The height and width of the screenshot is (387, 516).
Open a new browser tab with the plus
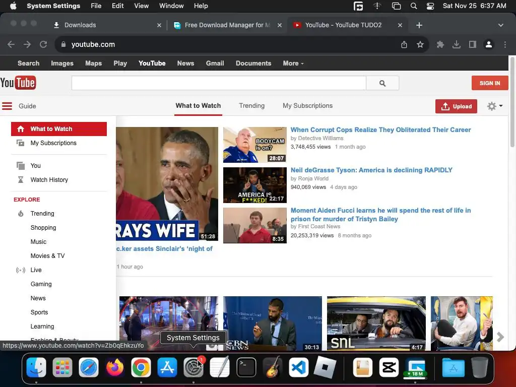tap(419, 25)
